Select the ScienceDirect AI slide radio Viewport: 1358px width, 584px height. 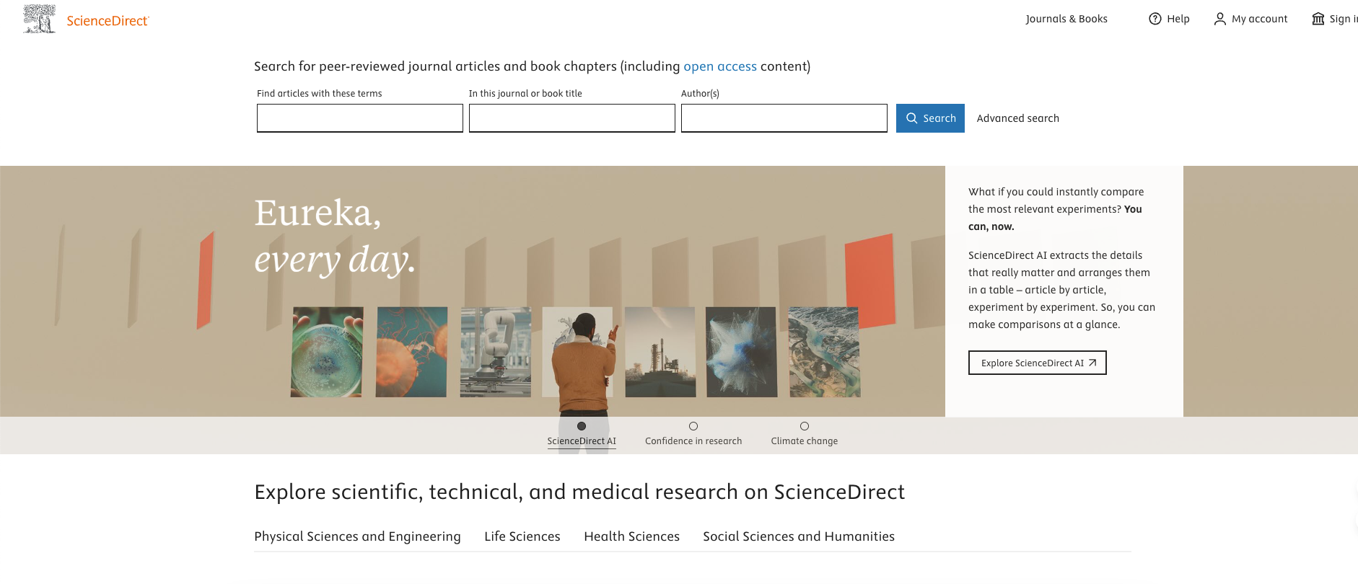(x=582, y=426)
